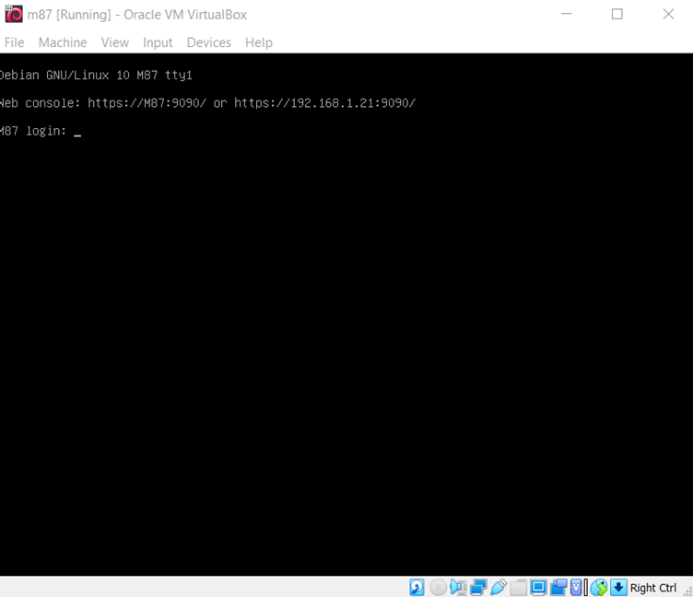Expand the View menu
693x597 pixels.
point(115,42)
